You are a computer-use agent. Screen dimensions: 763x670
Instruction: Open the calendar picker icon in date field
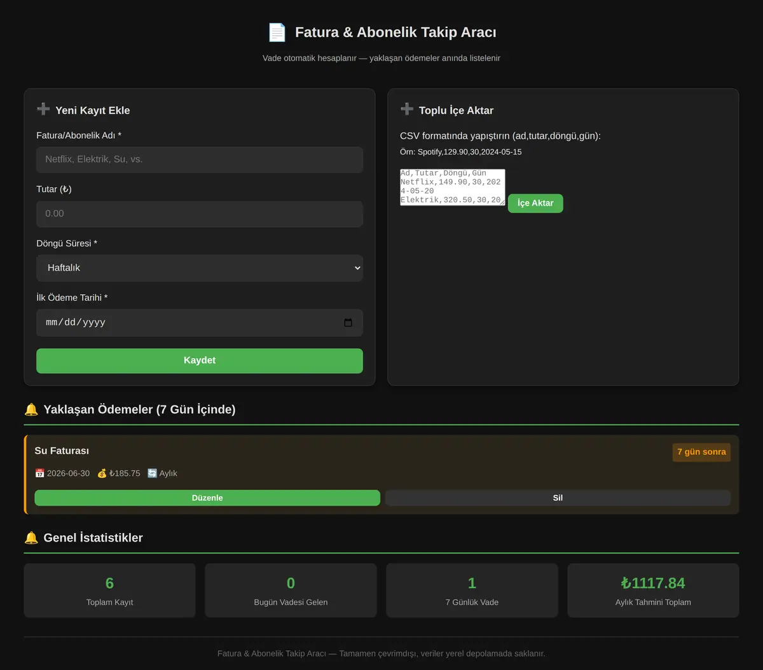(x=348, y=323)
